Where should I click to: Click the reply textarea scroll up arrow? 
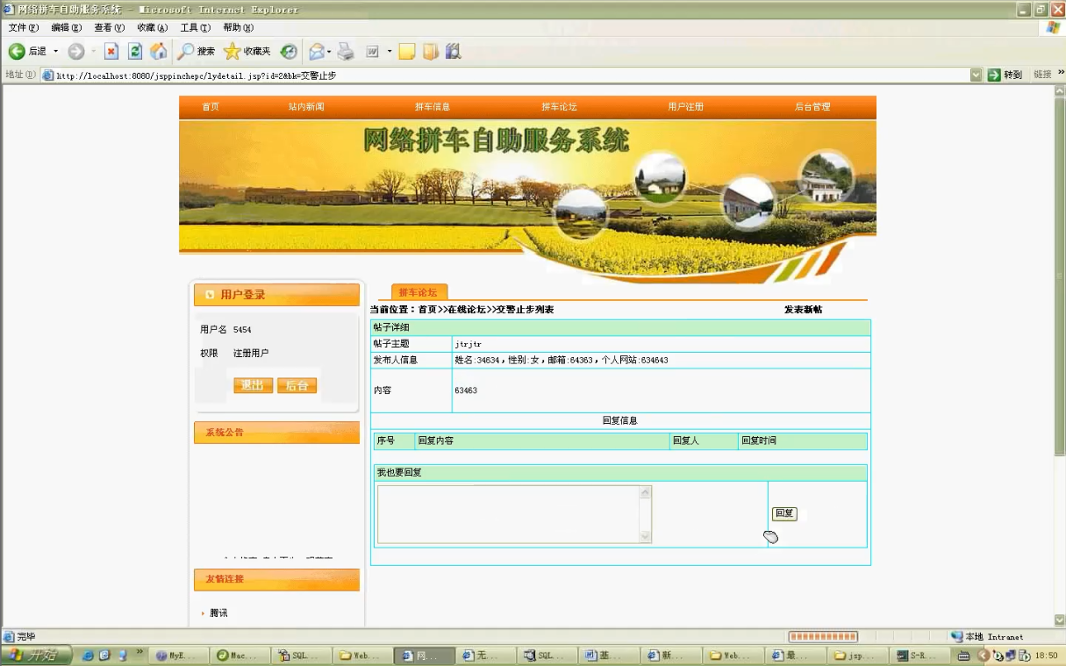(646, 492)
